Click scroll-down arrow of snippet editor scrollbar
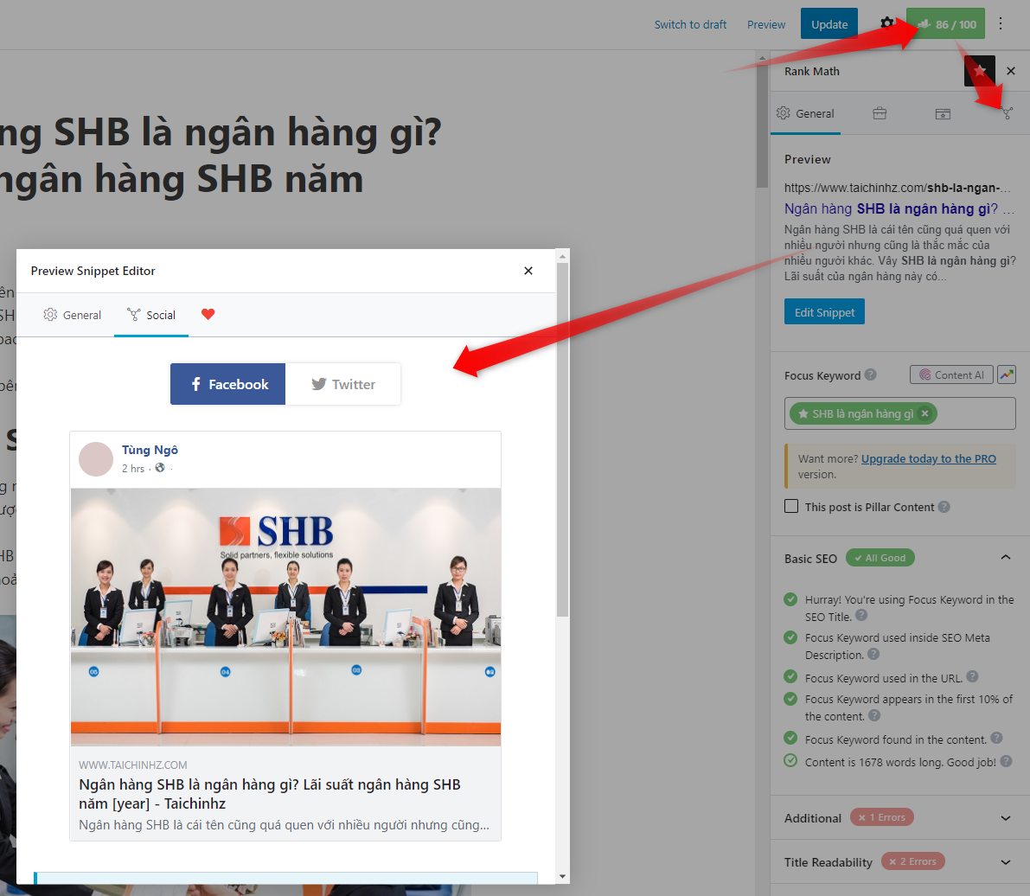Screen dimensions: 1030x896 [562, 876]
